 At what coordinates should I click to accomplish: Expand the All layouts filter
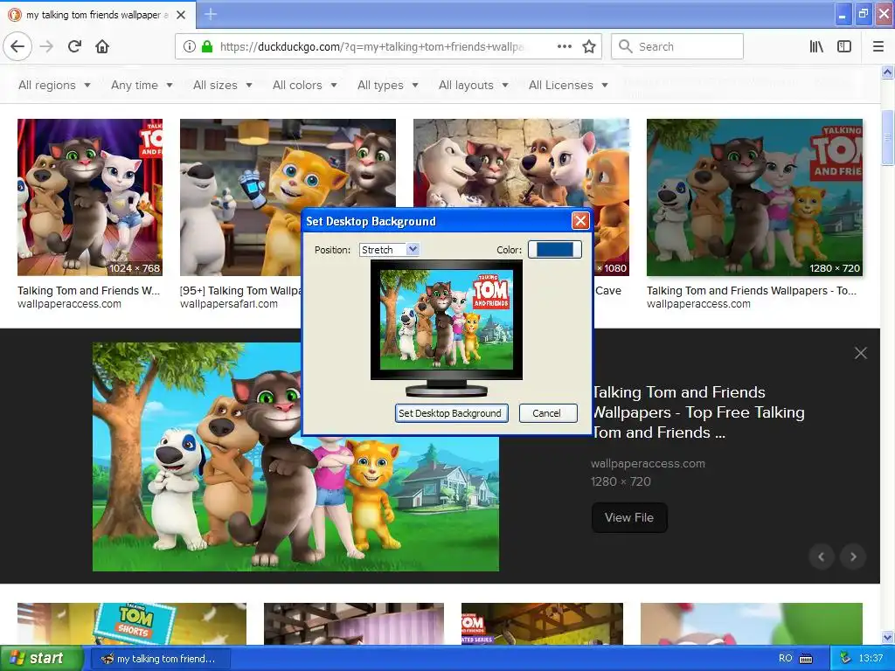tap(474, 85)
